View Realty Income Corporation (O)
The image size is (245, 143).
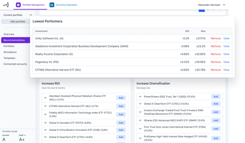coord(226,54)
